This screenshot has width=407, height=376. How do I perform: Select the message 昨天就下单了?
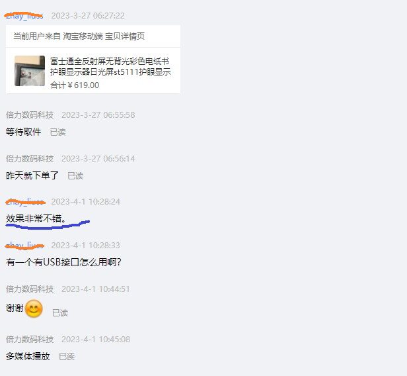coord(32,175)
